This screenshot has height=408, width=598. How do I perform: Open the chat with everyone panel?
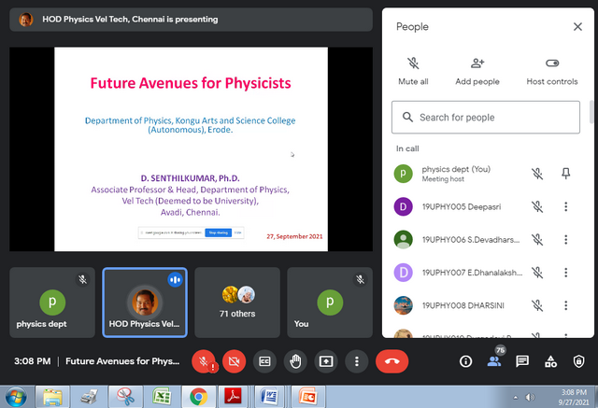click(x=522, y=361)
